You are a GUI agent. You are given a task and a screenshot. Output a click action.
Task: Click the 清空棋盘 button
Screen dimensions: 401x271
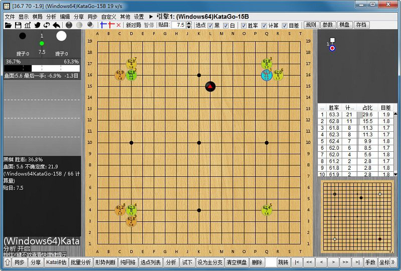(x=236, y=262)
